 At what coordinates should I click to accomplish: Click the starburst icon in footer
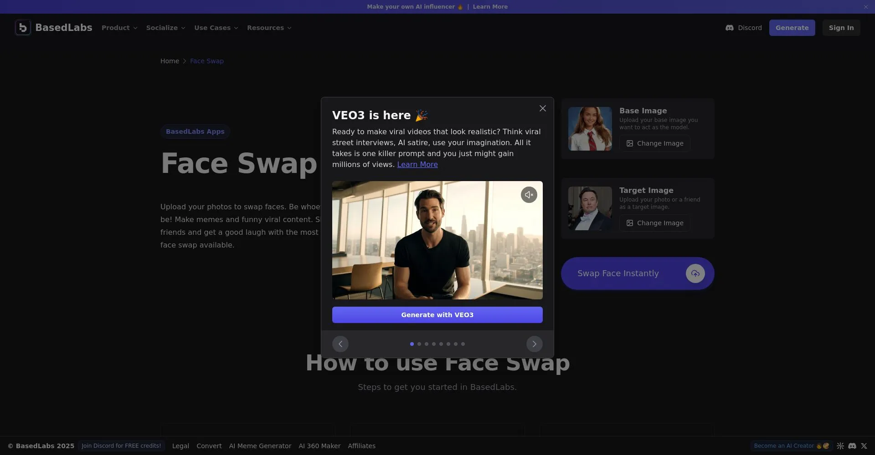[840, 446]
